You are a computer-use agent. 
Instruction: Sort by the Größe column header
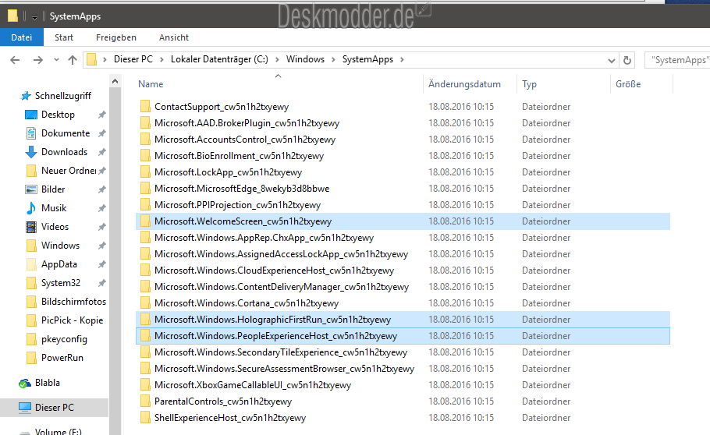pyautogui.click(x=628, y=84)
